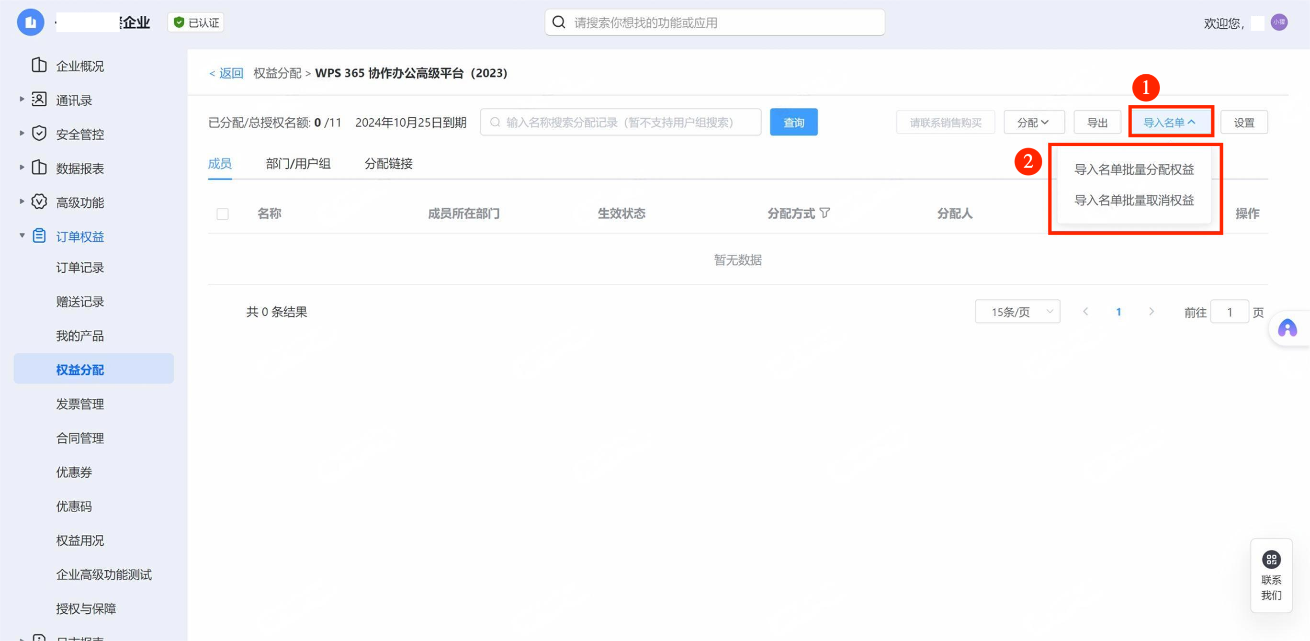Image resolution: width=1310 pixels, height=641 pixels.
Task: Expand the 数据报表 tree arrow
Action: pos(22,167)
